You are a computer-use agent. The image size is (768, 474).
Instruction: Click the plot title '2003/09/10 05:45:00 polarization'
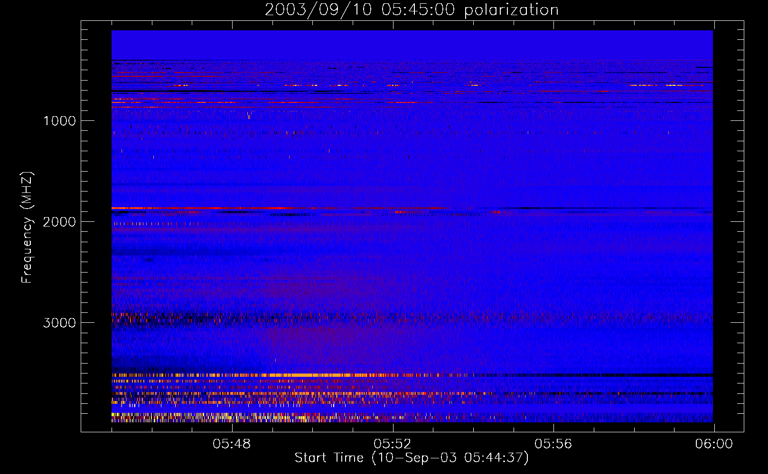click(x=412, y=9)
